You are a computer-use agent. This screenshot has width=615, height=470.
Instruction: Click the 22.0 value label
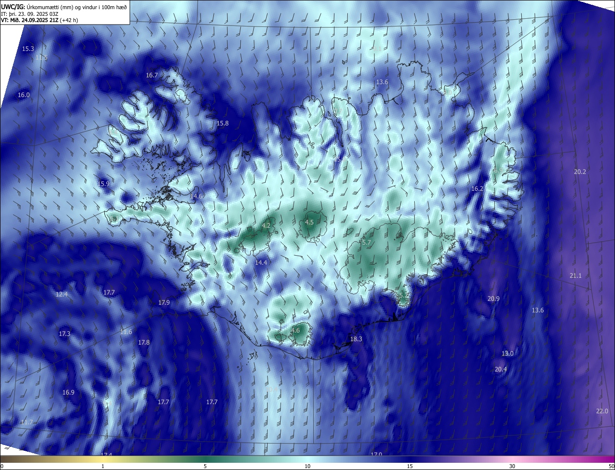click(602, 411)
